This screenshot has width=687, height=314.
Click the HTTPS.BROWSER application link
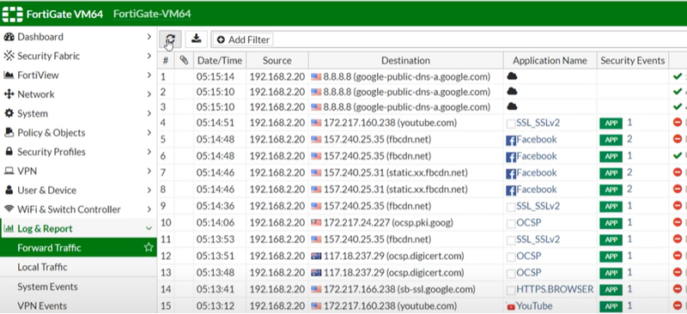[555, 289]
